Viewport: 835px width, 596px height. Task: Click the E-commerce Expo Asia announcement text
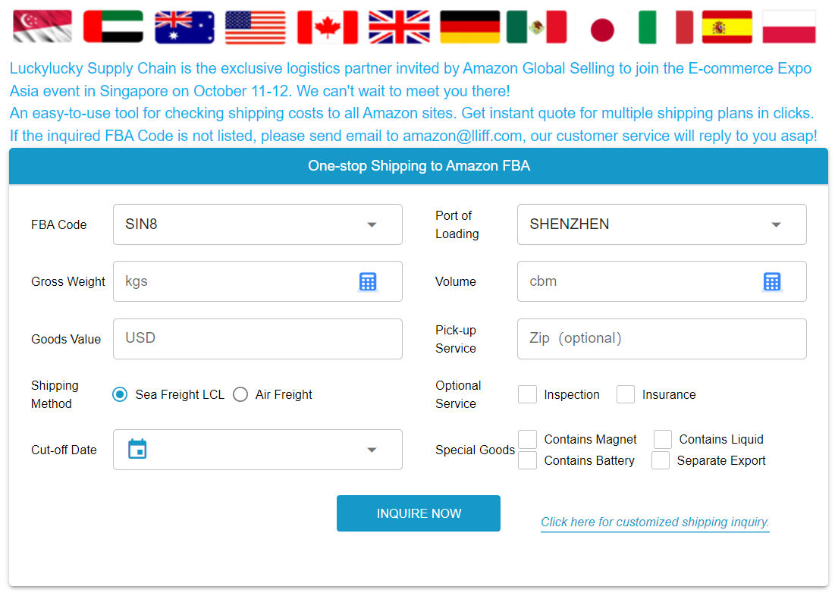point(410,80)
